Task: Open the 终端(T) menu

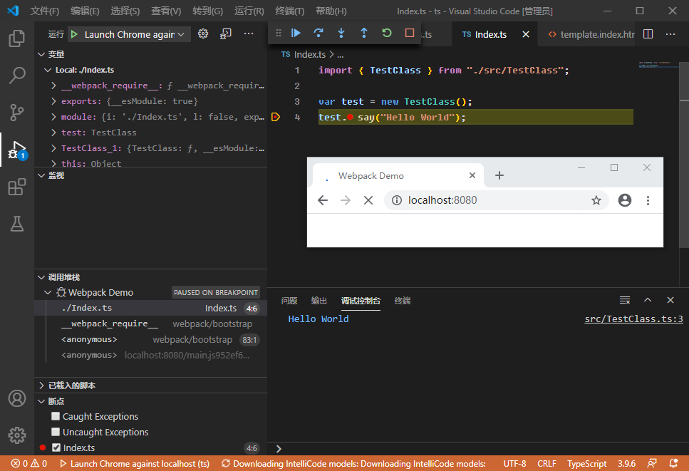Action: (289, 11)
